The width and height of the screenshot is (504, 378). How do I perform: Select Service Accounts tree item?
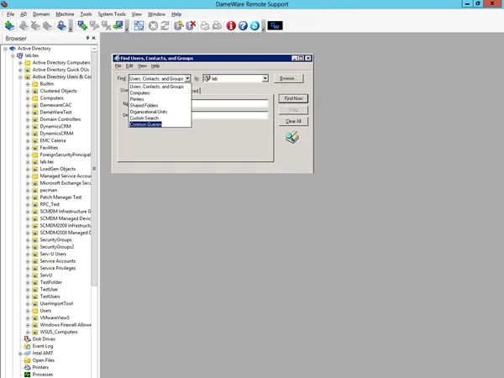(58, 261)
